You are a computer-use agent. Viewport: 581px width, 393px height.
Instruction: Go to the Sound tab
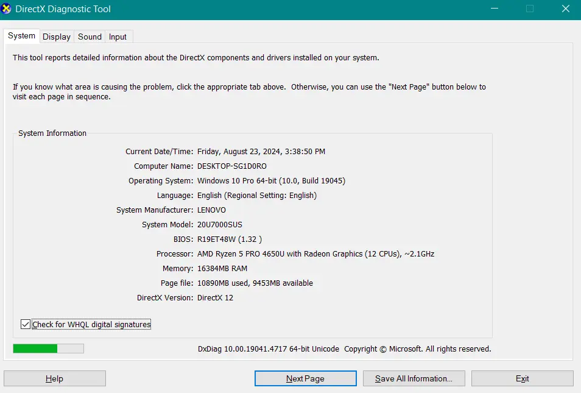click(90, 37)
